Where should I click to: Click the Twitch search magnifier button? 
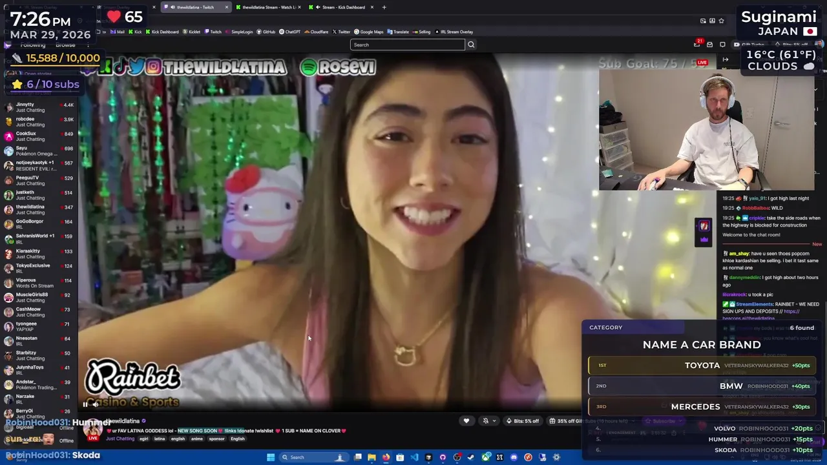click(471, 45)
